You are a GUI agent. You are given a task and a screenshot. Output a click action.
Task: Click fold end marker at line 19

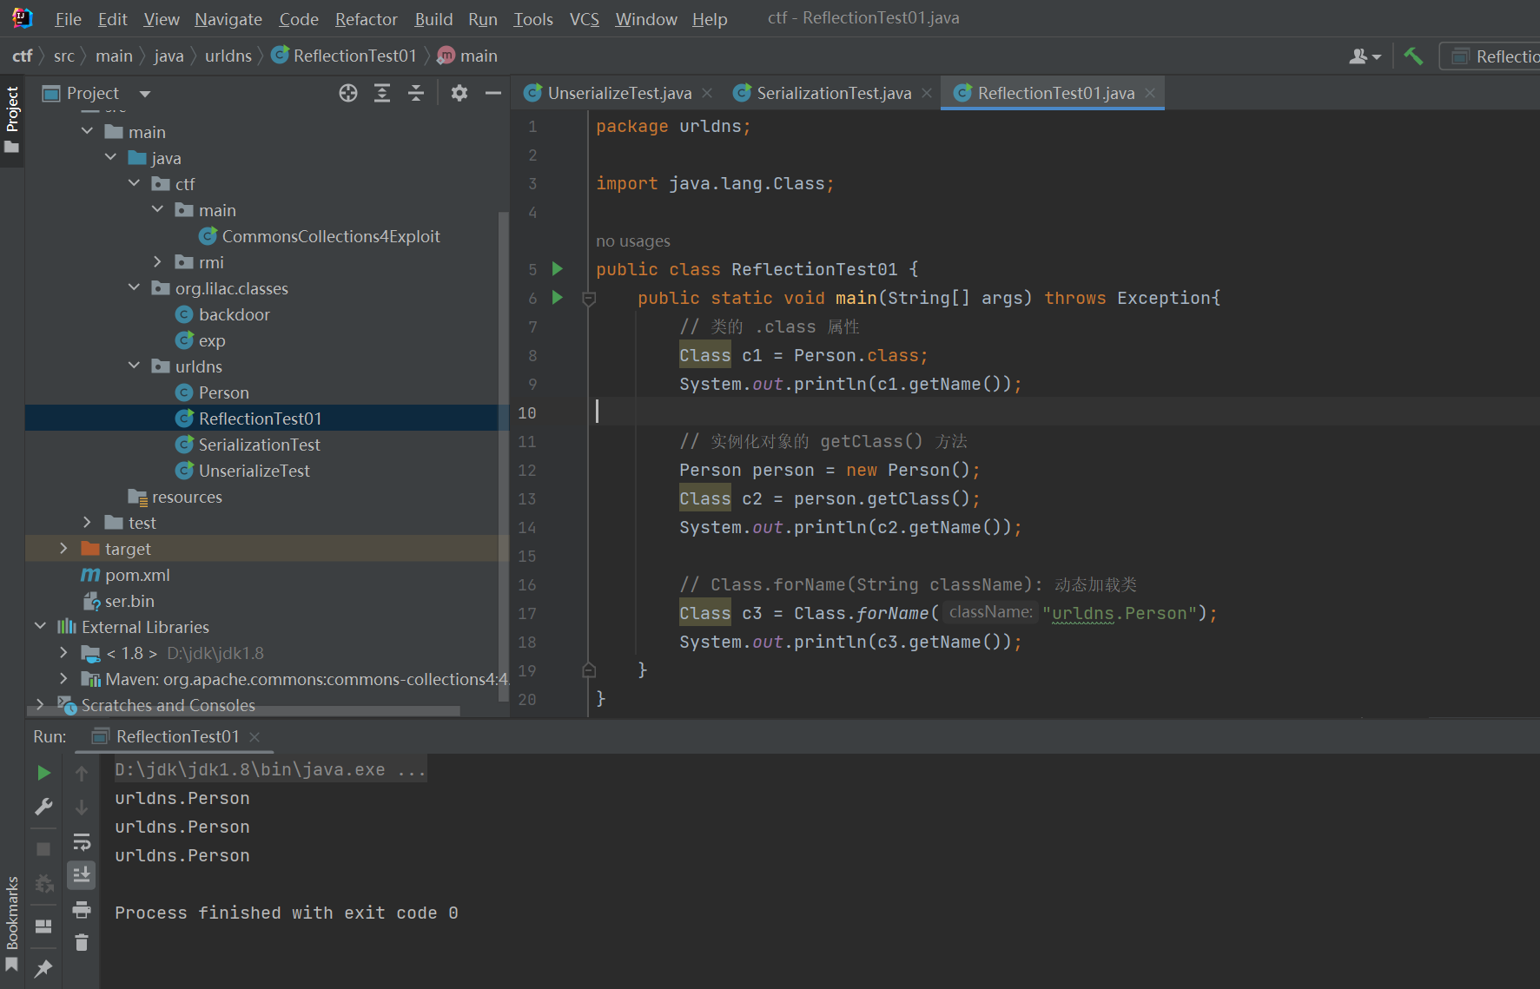click(589, 670)
